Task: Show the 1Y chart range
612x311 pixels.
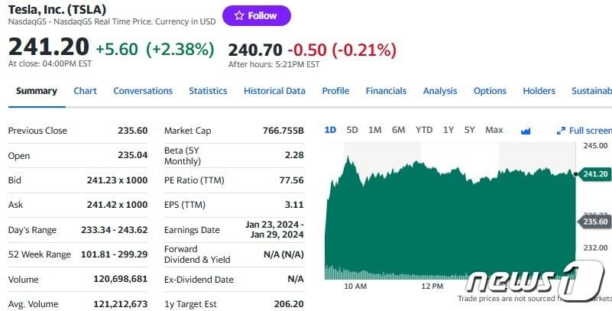Action: (448, 130)
